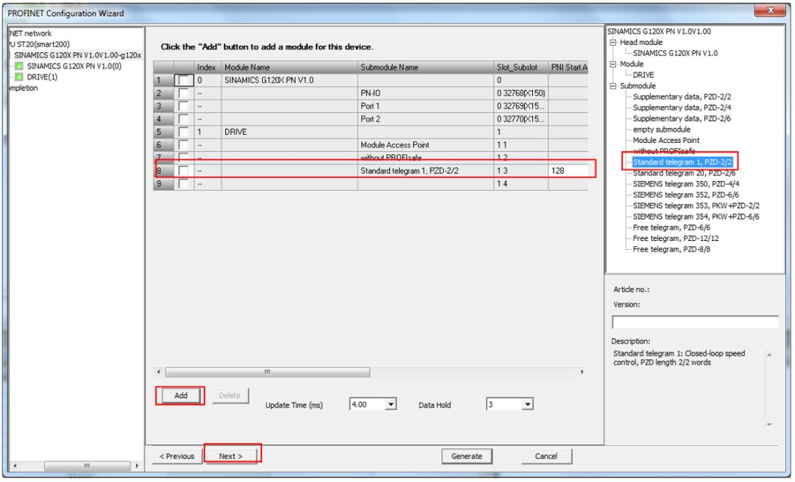Select SIEMENS telegram 353, PKW+PZD-2/2

tap(696, 206)
